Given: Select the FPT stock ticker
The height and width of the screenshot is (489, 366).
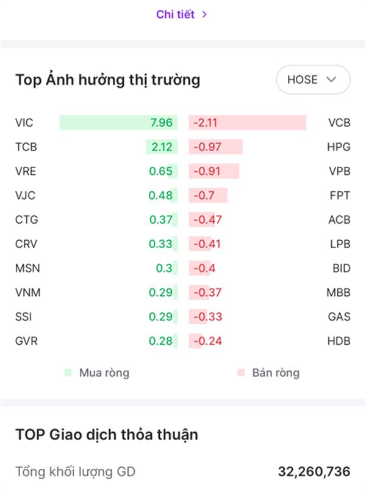Looking at the screenshot, I should click(x=340, y=196).
